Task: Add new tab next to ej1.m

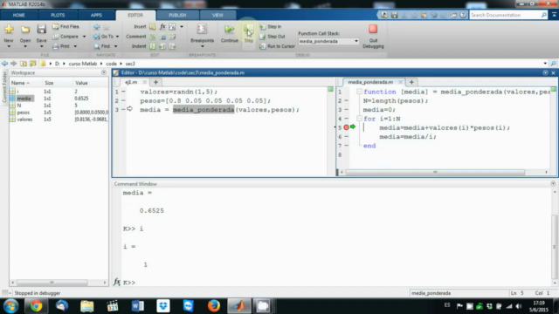Action: tap(155, 82)
